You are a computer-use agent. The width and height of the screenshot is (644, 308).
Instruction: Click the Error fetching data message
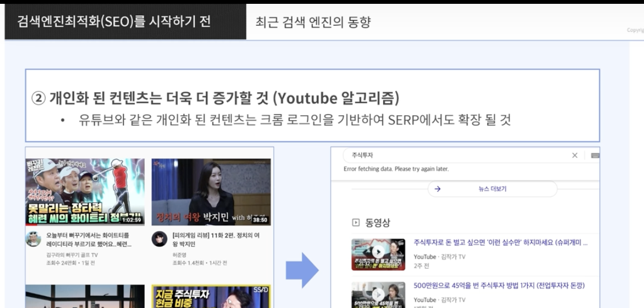tap(396, 169)
